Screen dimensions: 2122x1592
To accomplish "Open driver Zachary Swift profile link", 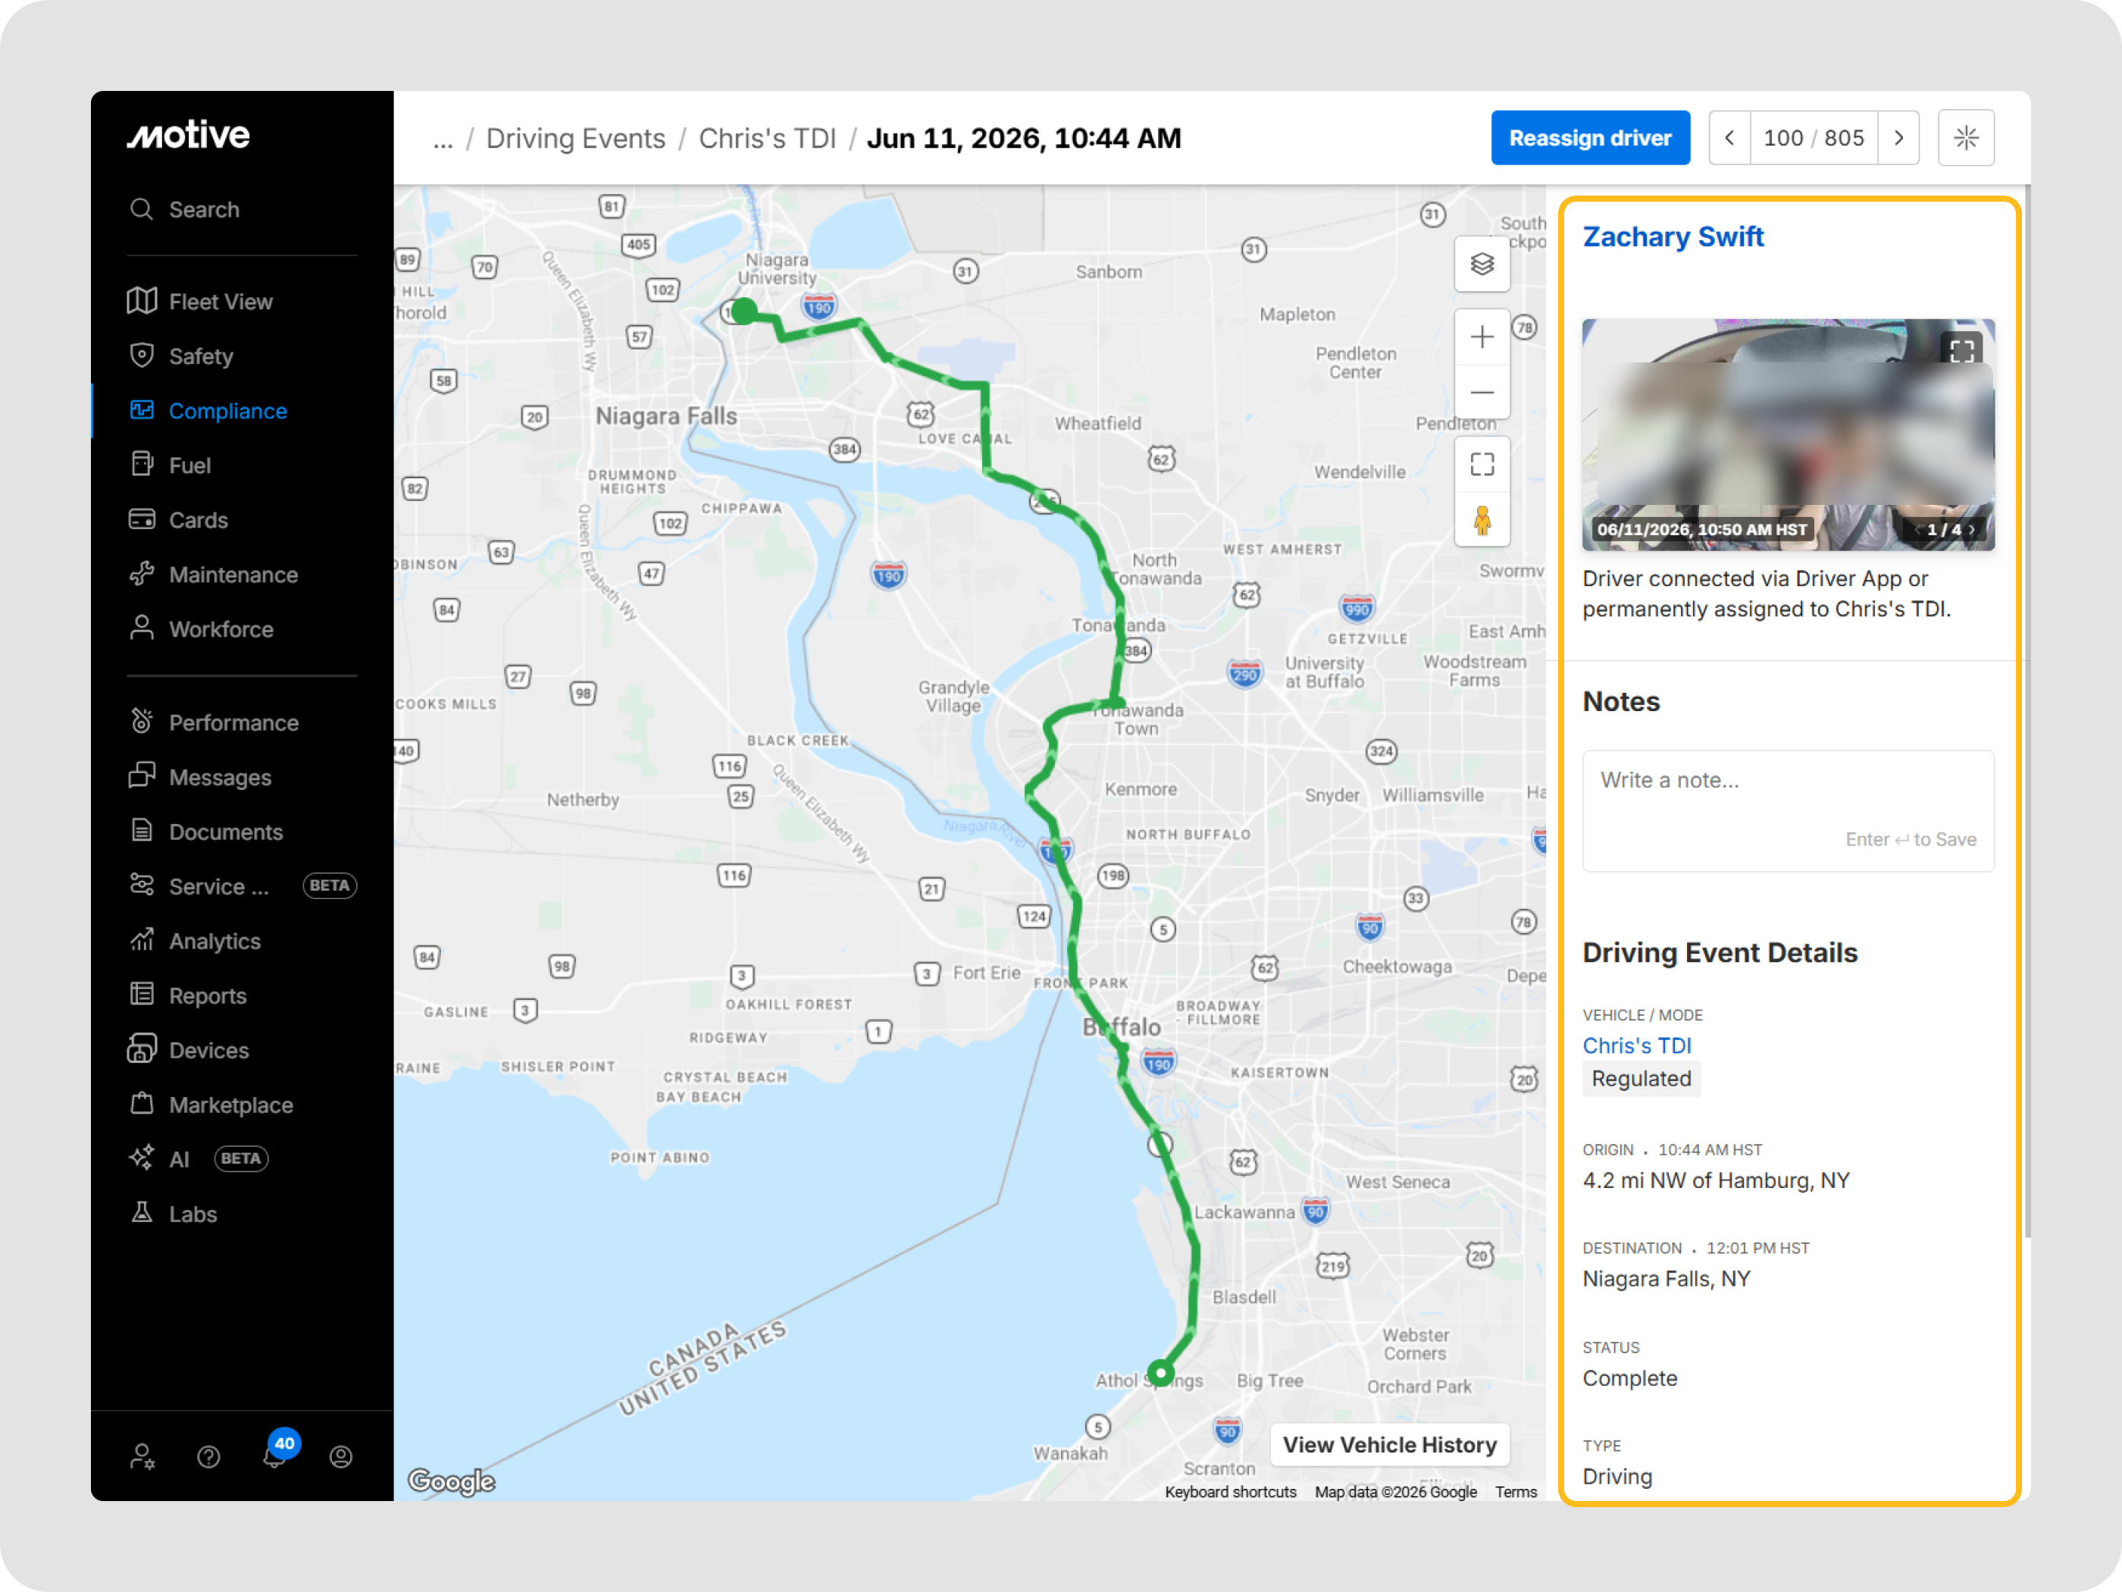I will [1673, 237].
